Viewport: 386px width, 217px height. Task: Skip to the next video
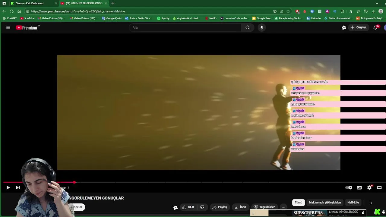click(18, 187)
